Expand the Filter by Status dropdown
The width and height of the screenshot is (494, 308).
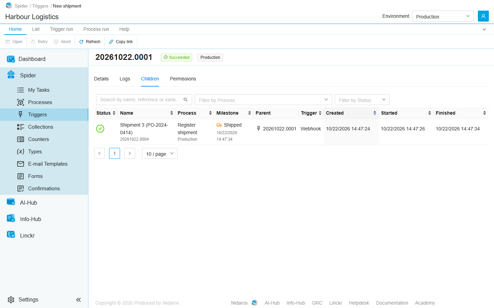click(362, 100)
